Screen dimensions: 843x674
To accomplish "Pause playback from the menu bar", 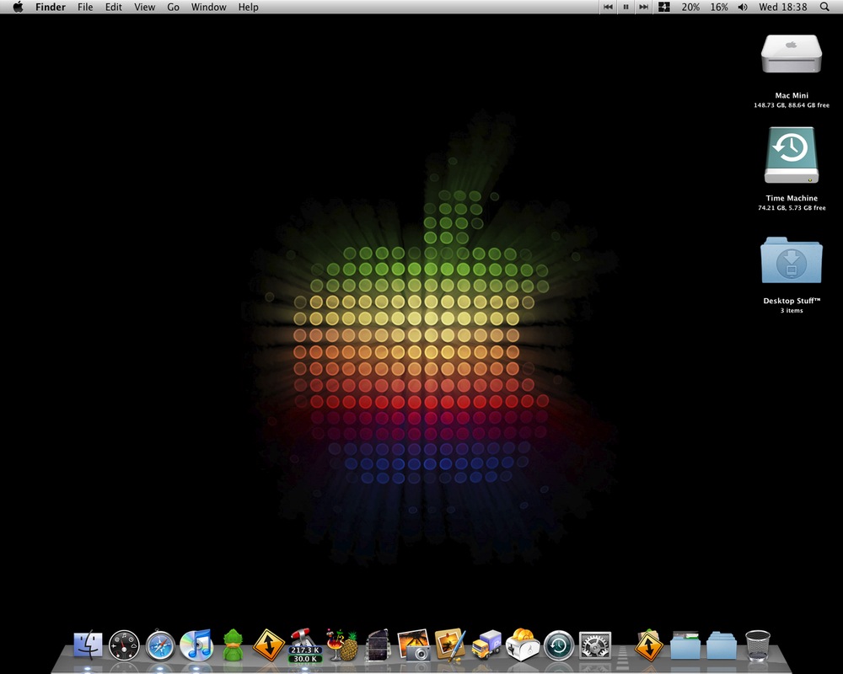I will [x=626, y=7].
